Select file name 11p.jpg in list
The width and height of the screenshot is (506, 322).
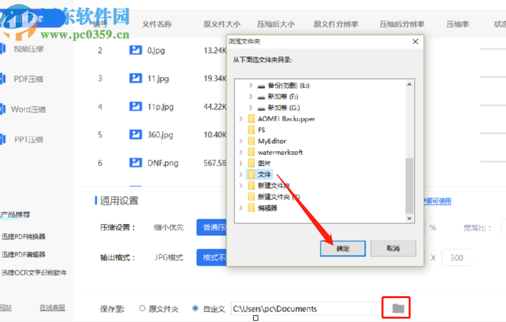[160, 107]
